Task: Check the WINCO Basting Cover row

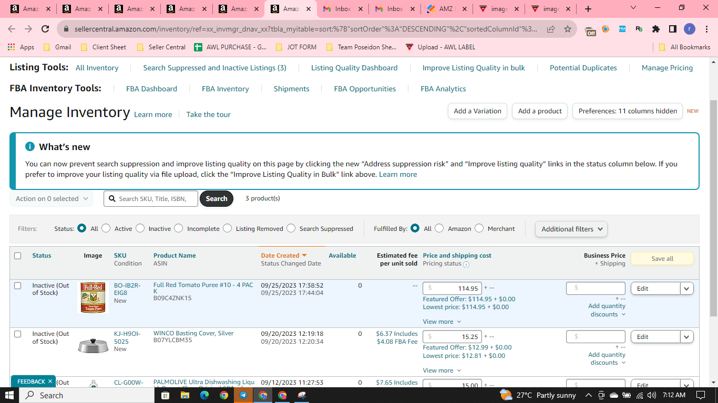Action: 18,334
